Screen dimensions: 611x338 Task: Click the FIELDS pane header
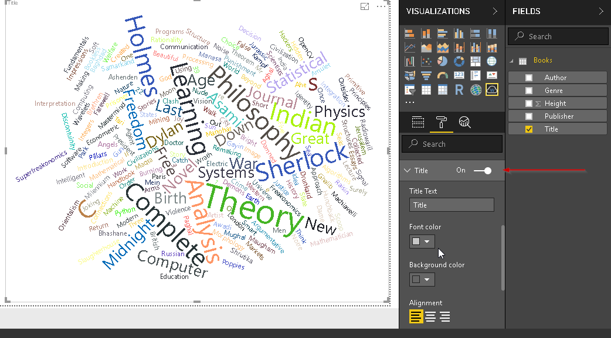click(x=527, y=11)
